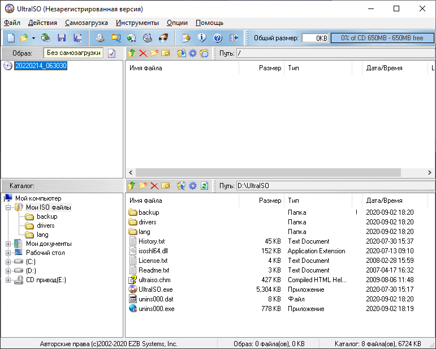This screenshot has height=349, width=436.
Task: Click the image path field showing '/'
Action: pyautogui.click(x=336, y=53)
